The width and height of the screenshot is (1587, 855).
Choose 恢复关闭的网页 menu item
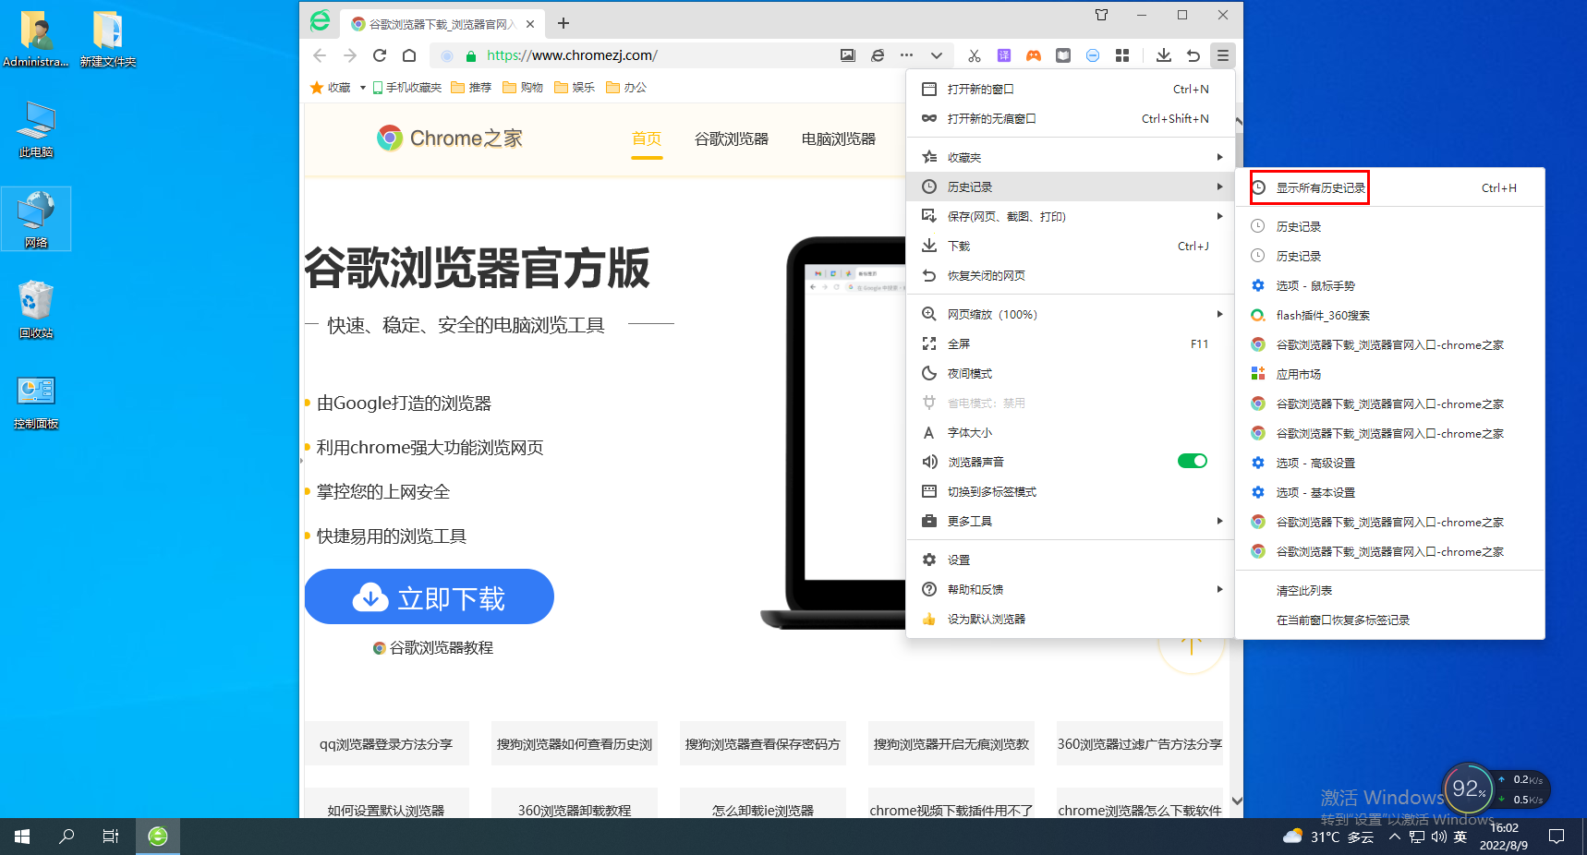(1071, 276)
